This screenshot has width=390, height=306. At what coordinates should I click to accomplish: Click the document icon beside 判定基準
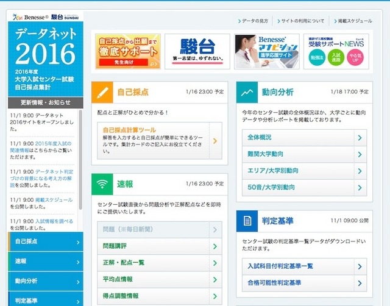[247, 221]
